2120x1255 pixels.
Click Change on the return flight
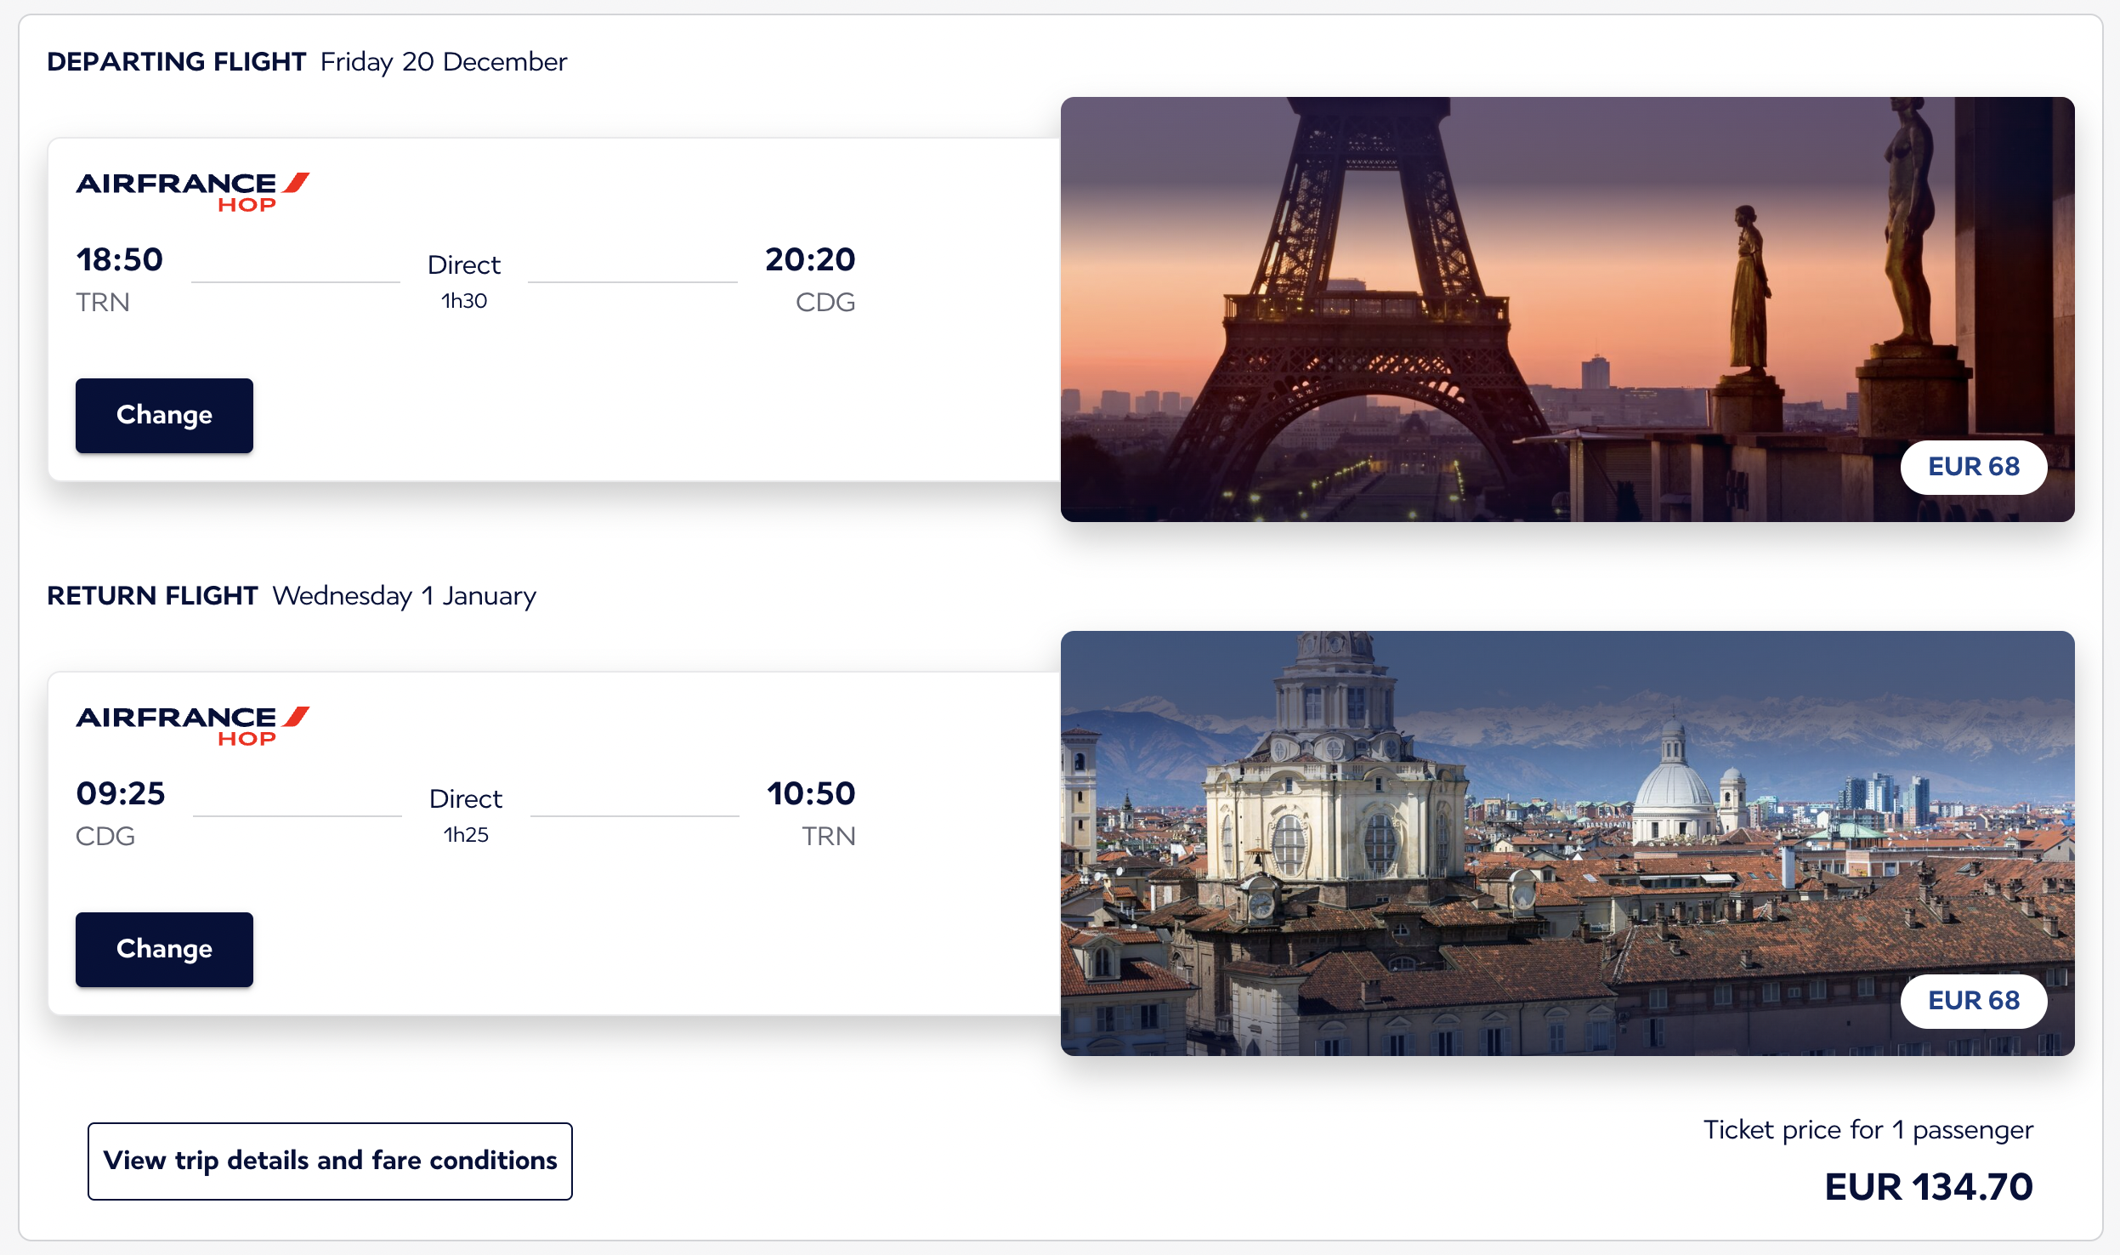(164, 949)
